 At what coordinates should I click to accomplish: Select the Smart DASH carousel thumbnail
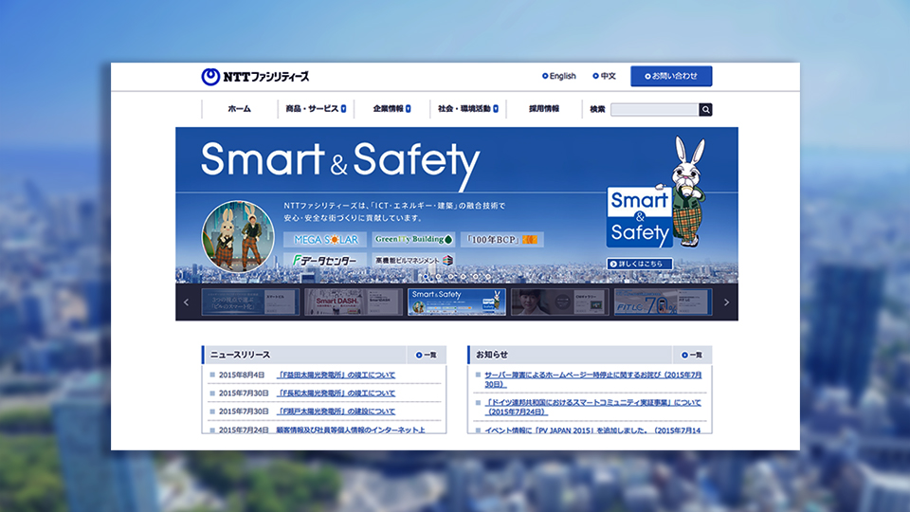pyautogui.click(x=354, y=302)
